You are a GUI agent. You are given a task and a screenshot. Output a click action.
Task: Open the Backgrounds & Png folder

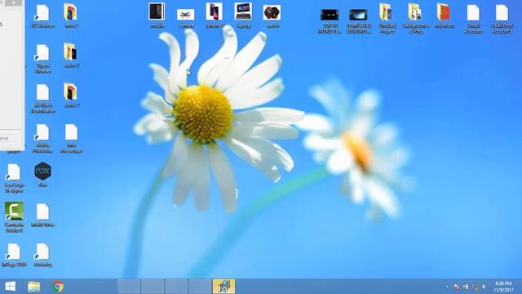point(415,19)
